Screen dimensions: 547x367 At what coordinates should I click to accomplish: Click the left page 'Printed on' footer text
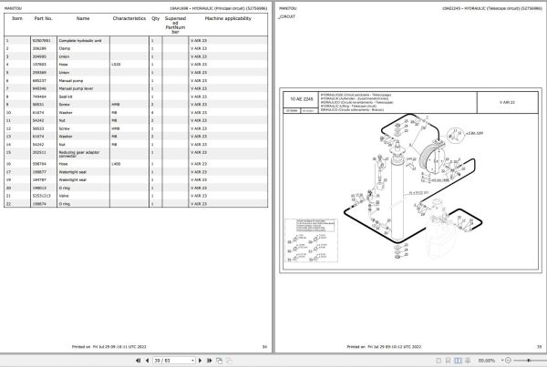[109, 347]
